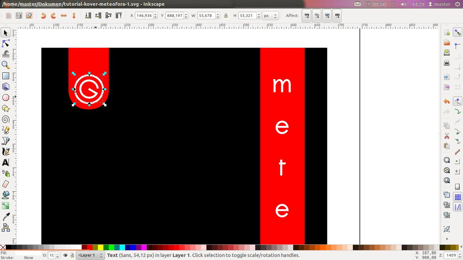The height and width of the screenshot is (260, 463).
Task: Select the Eraser tool
Action: 5,184
